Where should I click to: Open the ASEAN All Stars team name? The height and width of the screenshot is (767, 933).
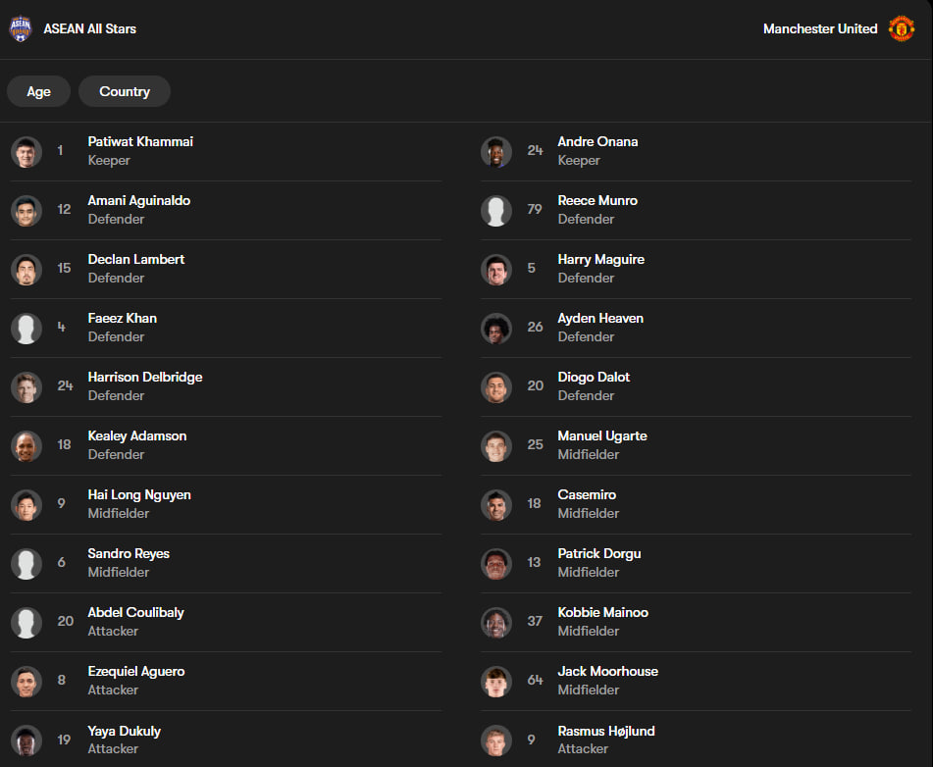[x=90, y=28]
